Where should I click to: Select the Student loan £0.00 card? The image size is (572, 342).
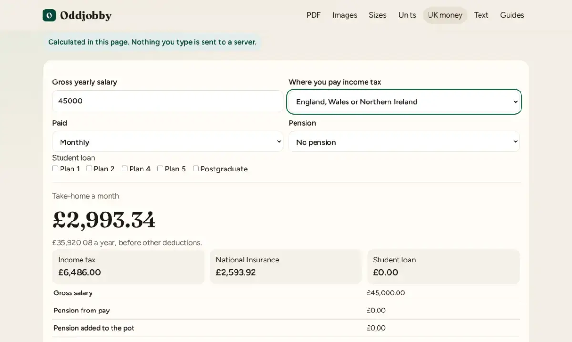click(443, 267)
